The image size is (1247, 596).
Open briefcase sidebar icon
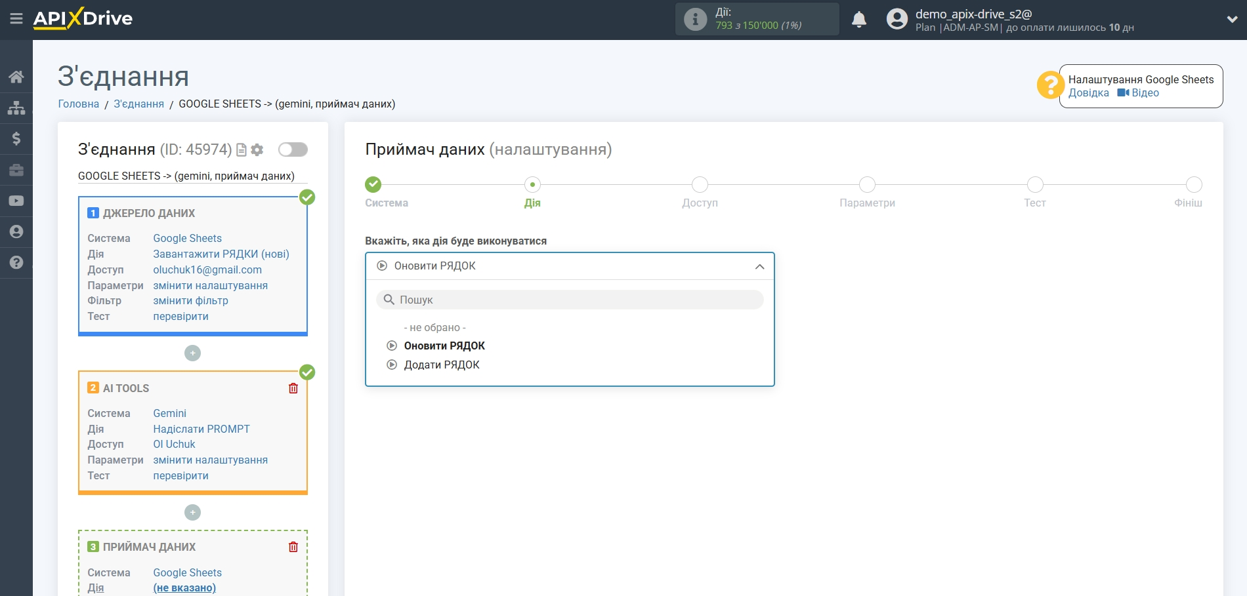click(16, 170)
